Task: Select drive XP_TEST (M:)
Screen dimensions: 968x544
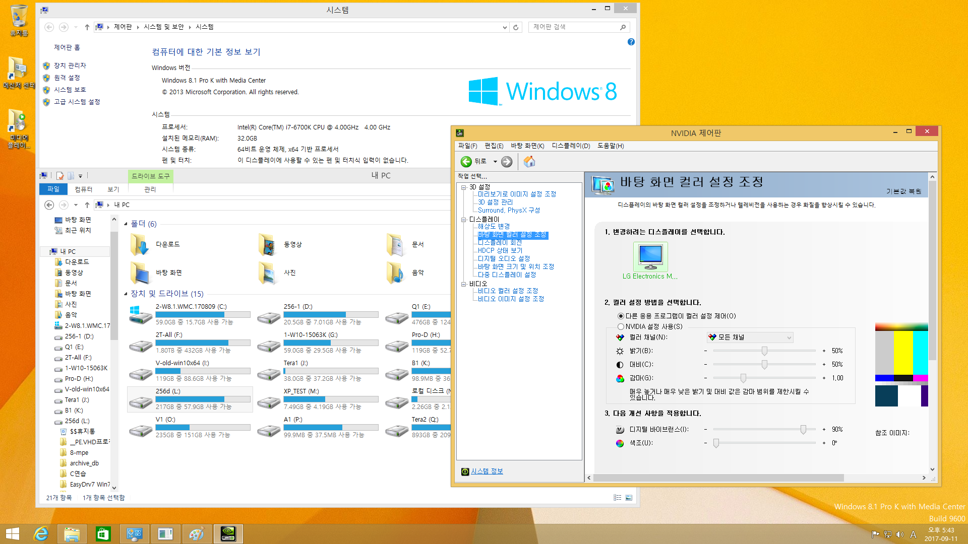Action: pyautogui.click(x=318, y=399)
